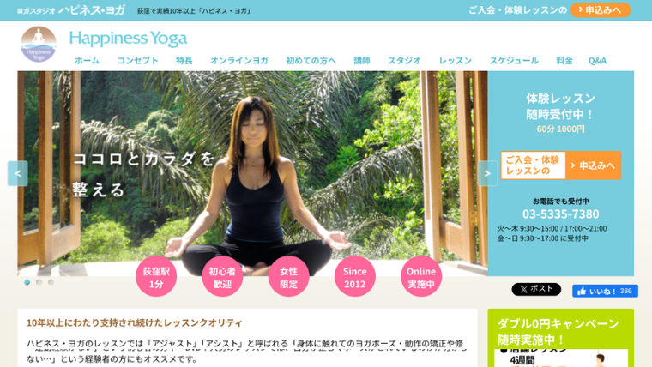Open the オンラインヨガ menu item

tap(239, 61)
